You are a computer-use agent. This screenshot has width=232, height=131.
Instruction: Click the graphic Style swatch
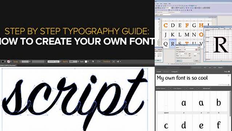(x=86, y=61)
